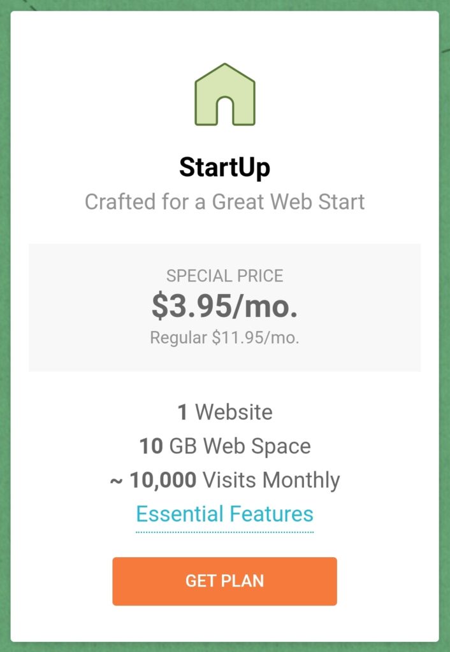Click the word Features in the blue link
450x652 pixels.
point(271,514)
